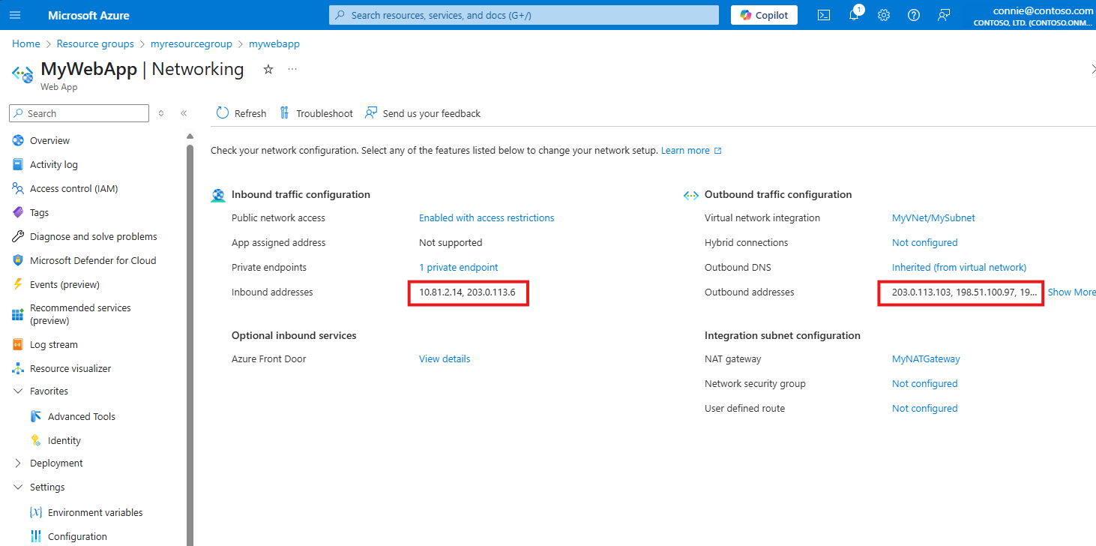Open the portal settings gear
This screenshot has height=546, width=1096.
[x=884, y=15]
